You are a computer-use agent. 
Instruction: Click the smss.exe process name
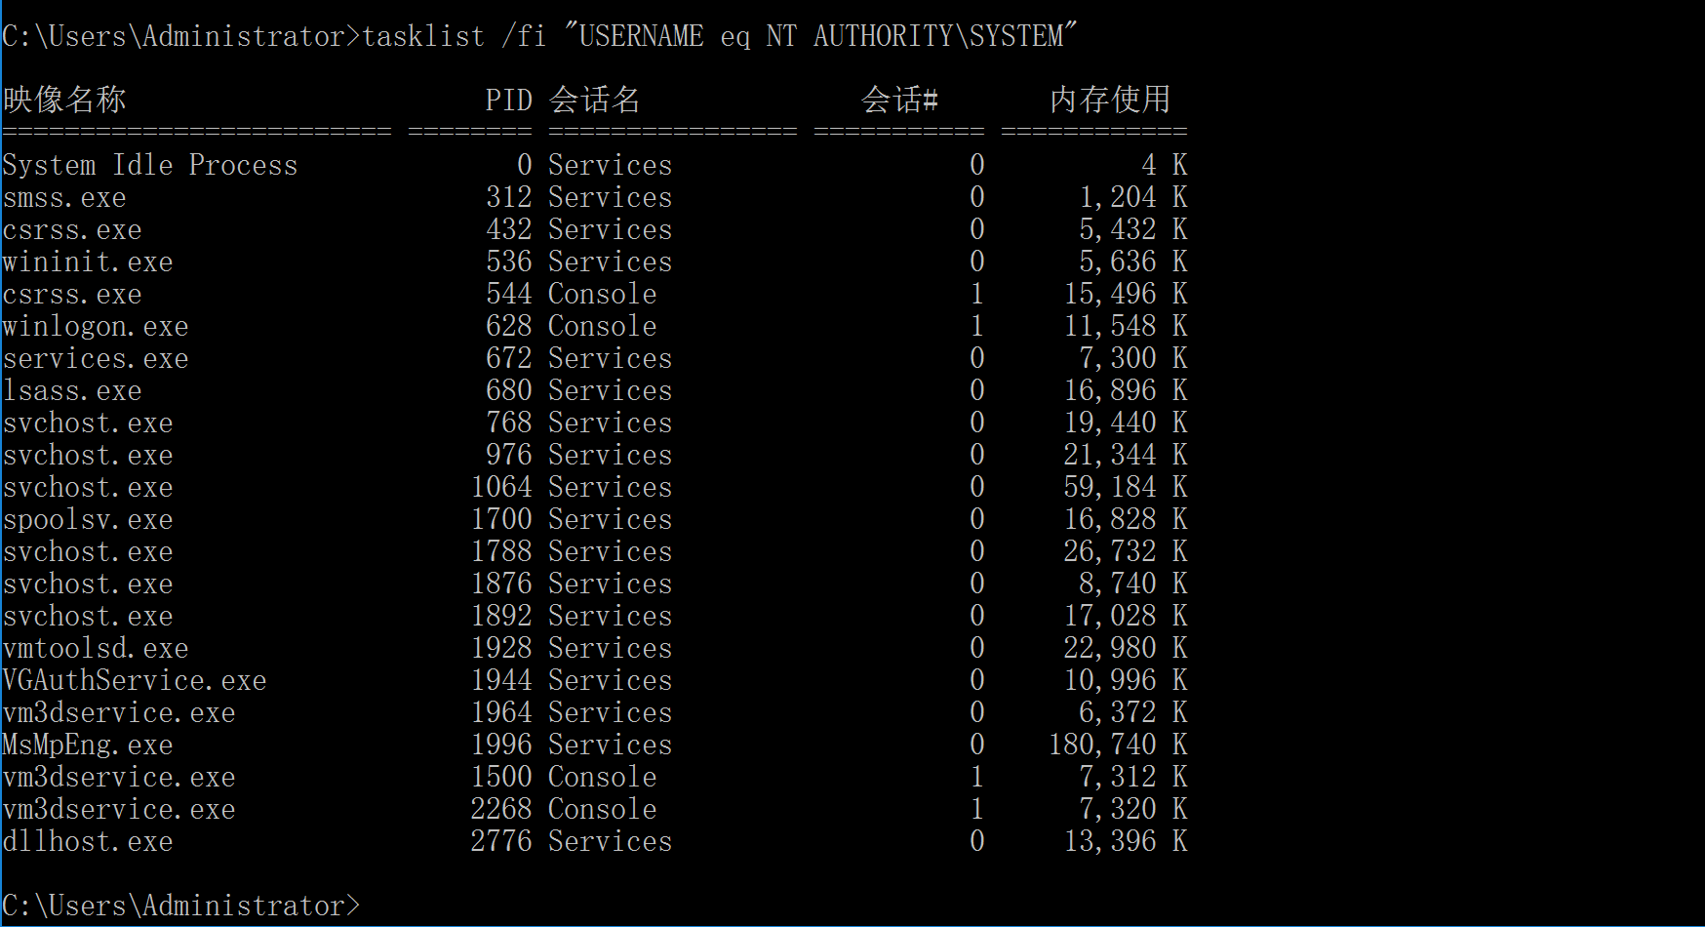pyautogui.click(x=64, y=197)
